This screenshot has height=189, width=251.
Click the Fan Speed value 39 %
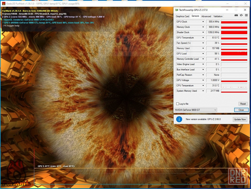click(213, 43)
